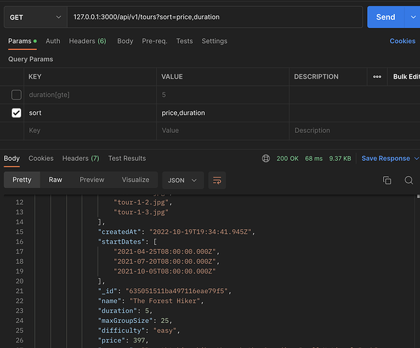
Task: Click the copy response icon
Action: (387, 180)
